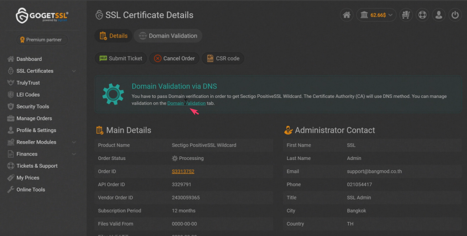Open the user profile icon in header
The width and height of the screenshot is (467, 236).
click(x=439, y=15)
